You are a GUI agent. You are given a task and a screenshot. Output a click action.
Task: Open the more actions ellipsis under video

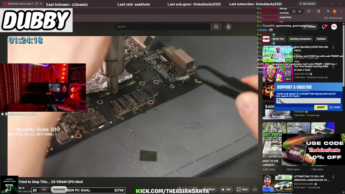pyautogui.click(x=255, y=189)
